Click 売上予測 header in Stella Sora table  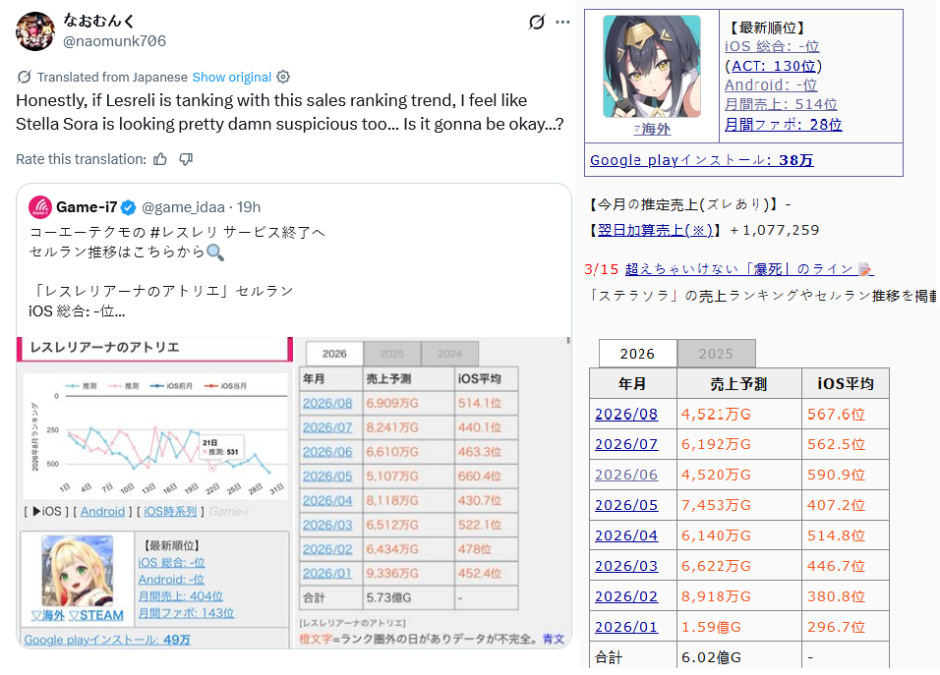point(738,384)
